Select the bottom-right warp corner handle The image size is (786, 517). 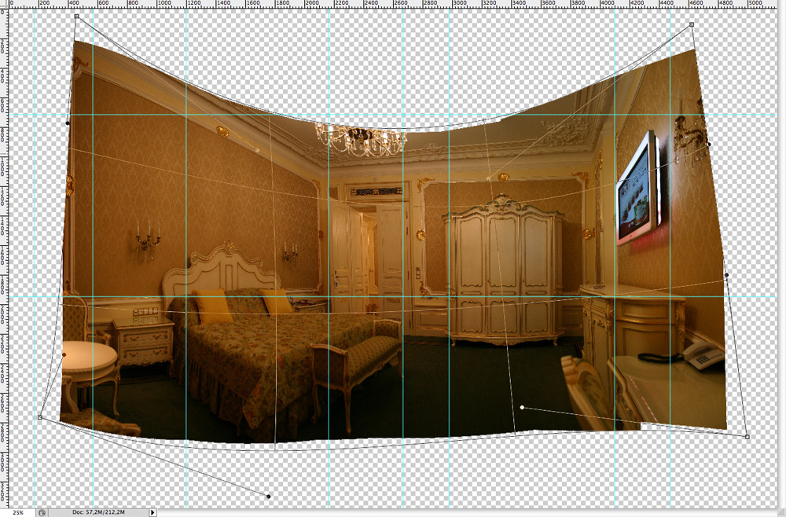(x=747, y=436)
